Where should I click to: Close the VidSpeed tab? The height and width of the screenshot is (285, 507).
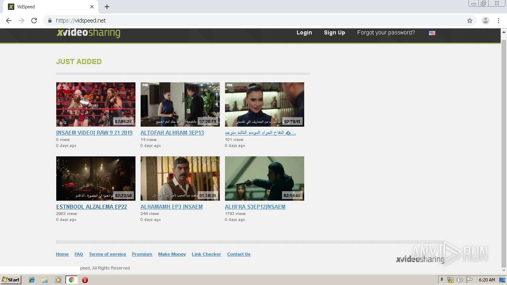tap(92, 7)
